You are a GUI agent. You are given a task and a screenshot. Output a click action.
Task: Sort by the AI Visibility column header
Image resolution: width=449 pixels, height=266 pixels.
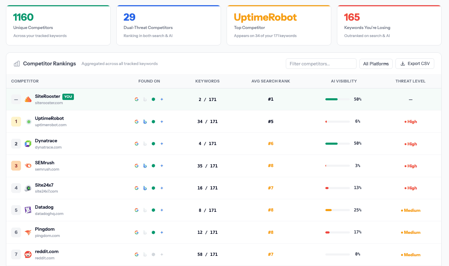click(344, 81)
